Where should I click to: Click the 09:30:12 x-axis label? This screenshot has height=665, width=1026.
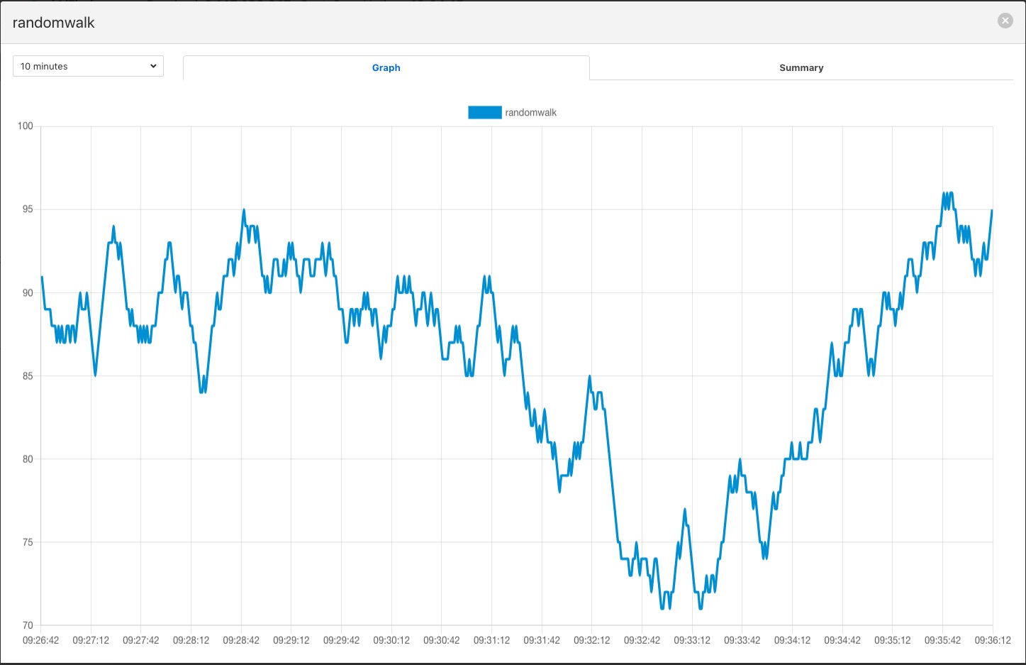point(391,640)
